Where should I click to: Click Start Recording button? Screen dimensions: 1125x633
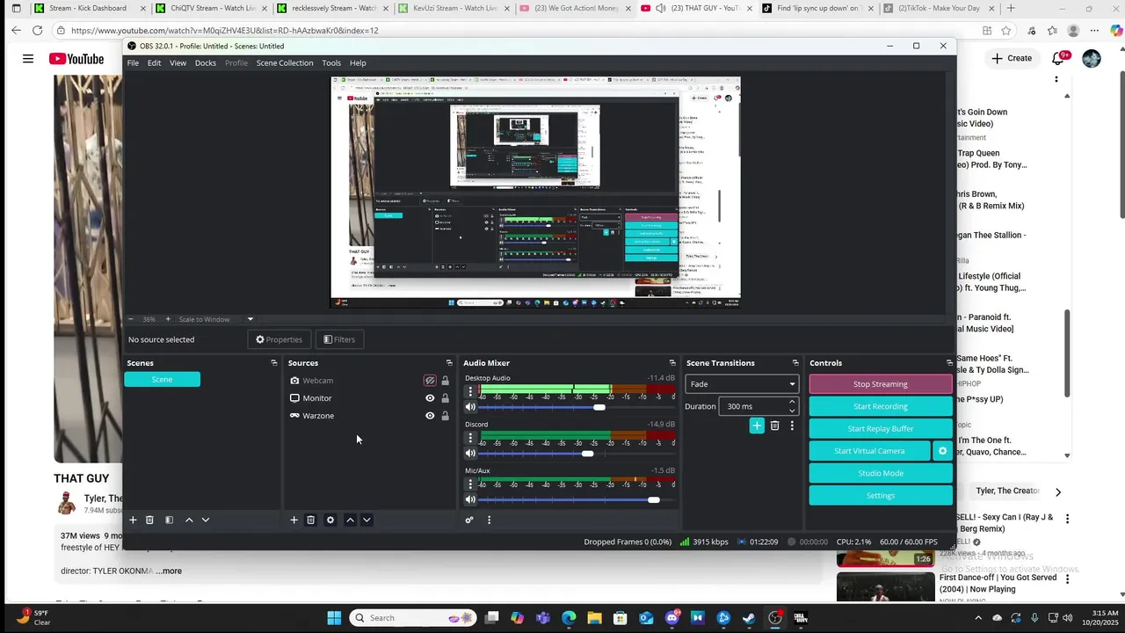881,406
